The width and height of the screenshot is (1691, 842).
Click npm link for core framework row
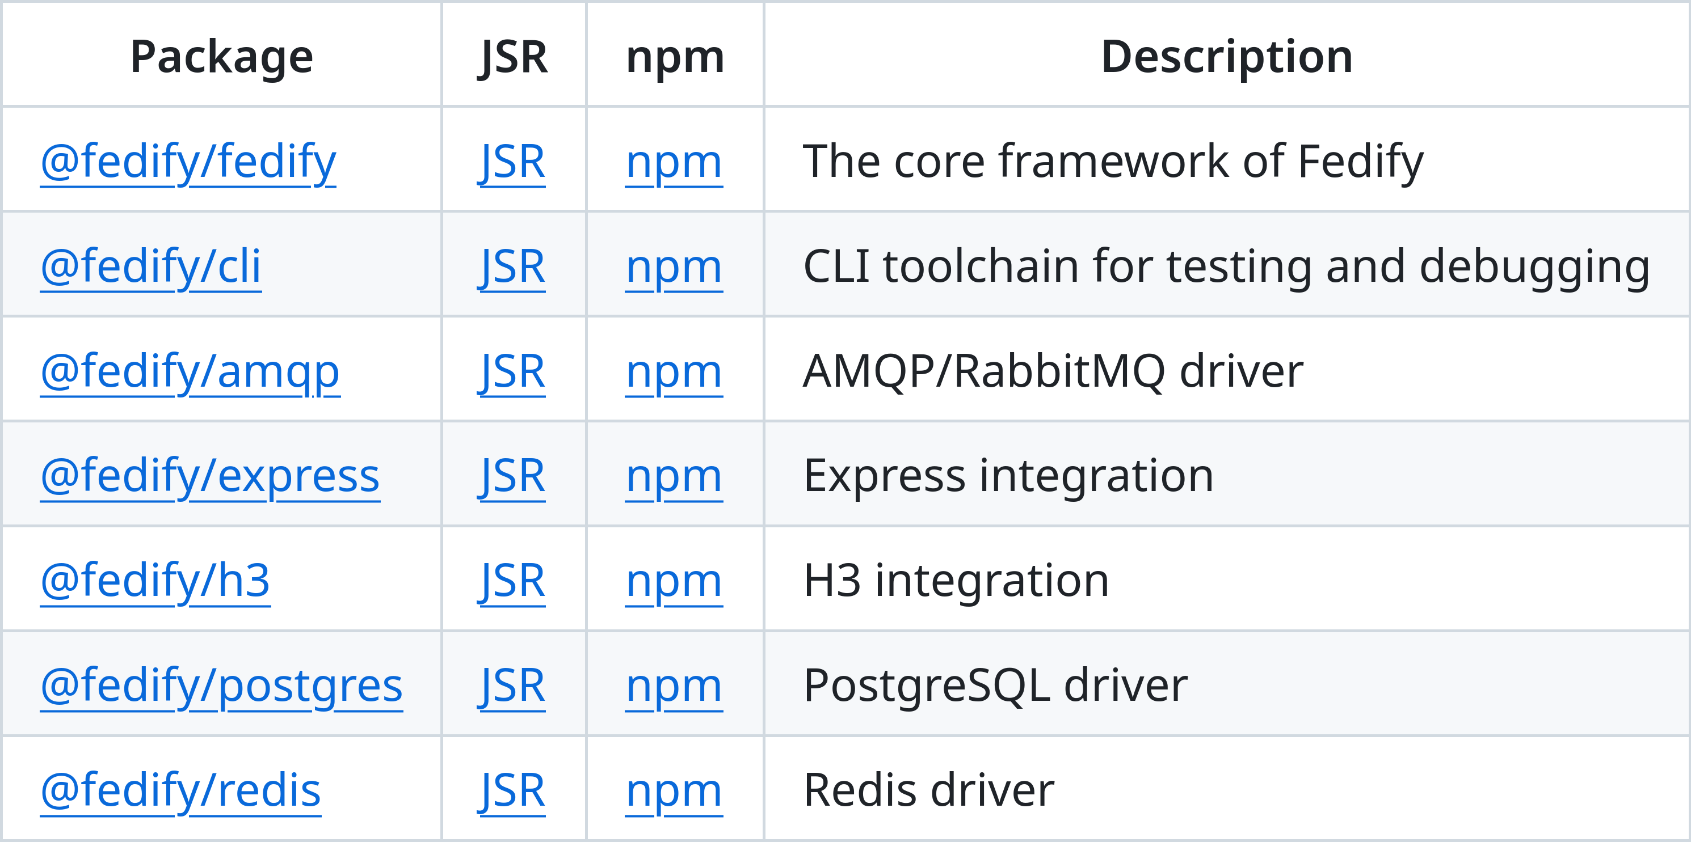tap(674, 162)
